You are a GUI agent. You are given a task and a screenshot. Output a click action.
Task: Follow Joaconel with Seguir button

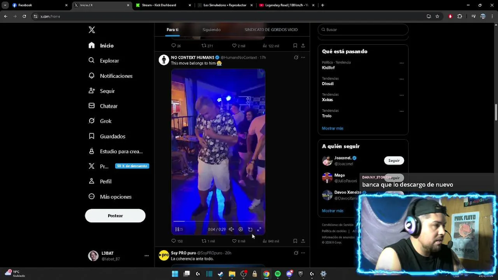(394, 161)
